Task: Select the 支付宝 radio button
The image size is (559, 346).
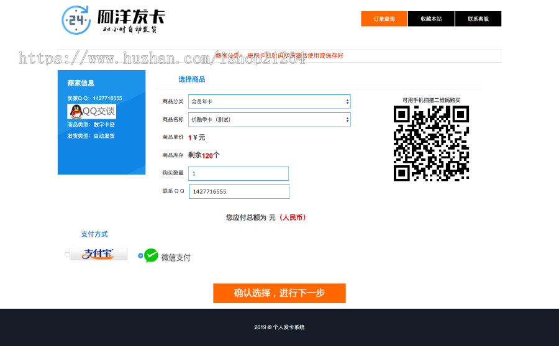Action: click(67, 254)
